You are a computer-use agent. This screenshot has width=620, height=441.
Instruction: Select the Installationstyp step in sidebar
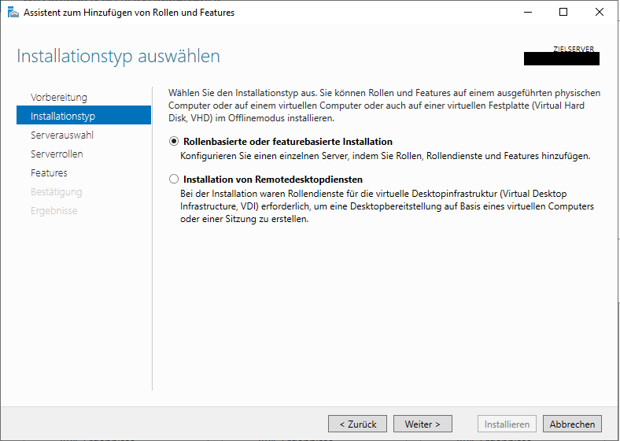tap(63, 116)
